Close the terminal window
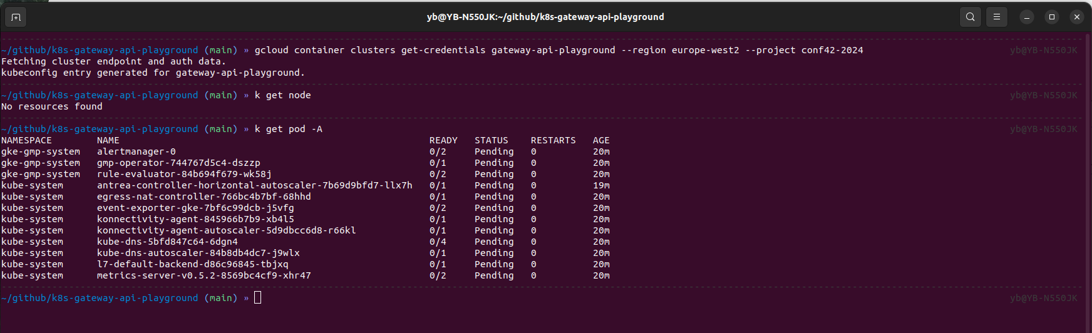 coord(1077,17)
